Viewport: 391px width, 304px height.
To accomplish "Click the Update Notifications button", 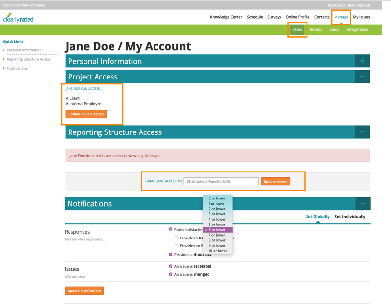I will tap(85, 291).
